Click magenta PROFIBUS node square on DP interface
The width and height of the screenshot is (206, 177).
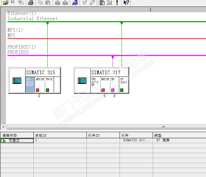pos(113,90)
